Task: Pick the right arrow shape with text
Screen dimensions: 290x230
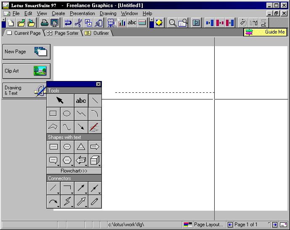Action: click(95, 147)
